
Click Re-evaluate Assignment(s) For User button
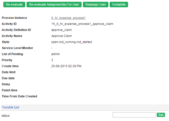(54, 5)
